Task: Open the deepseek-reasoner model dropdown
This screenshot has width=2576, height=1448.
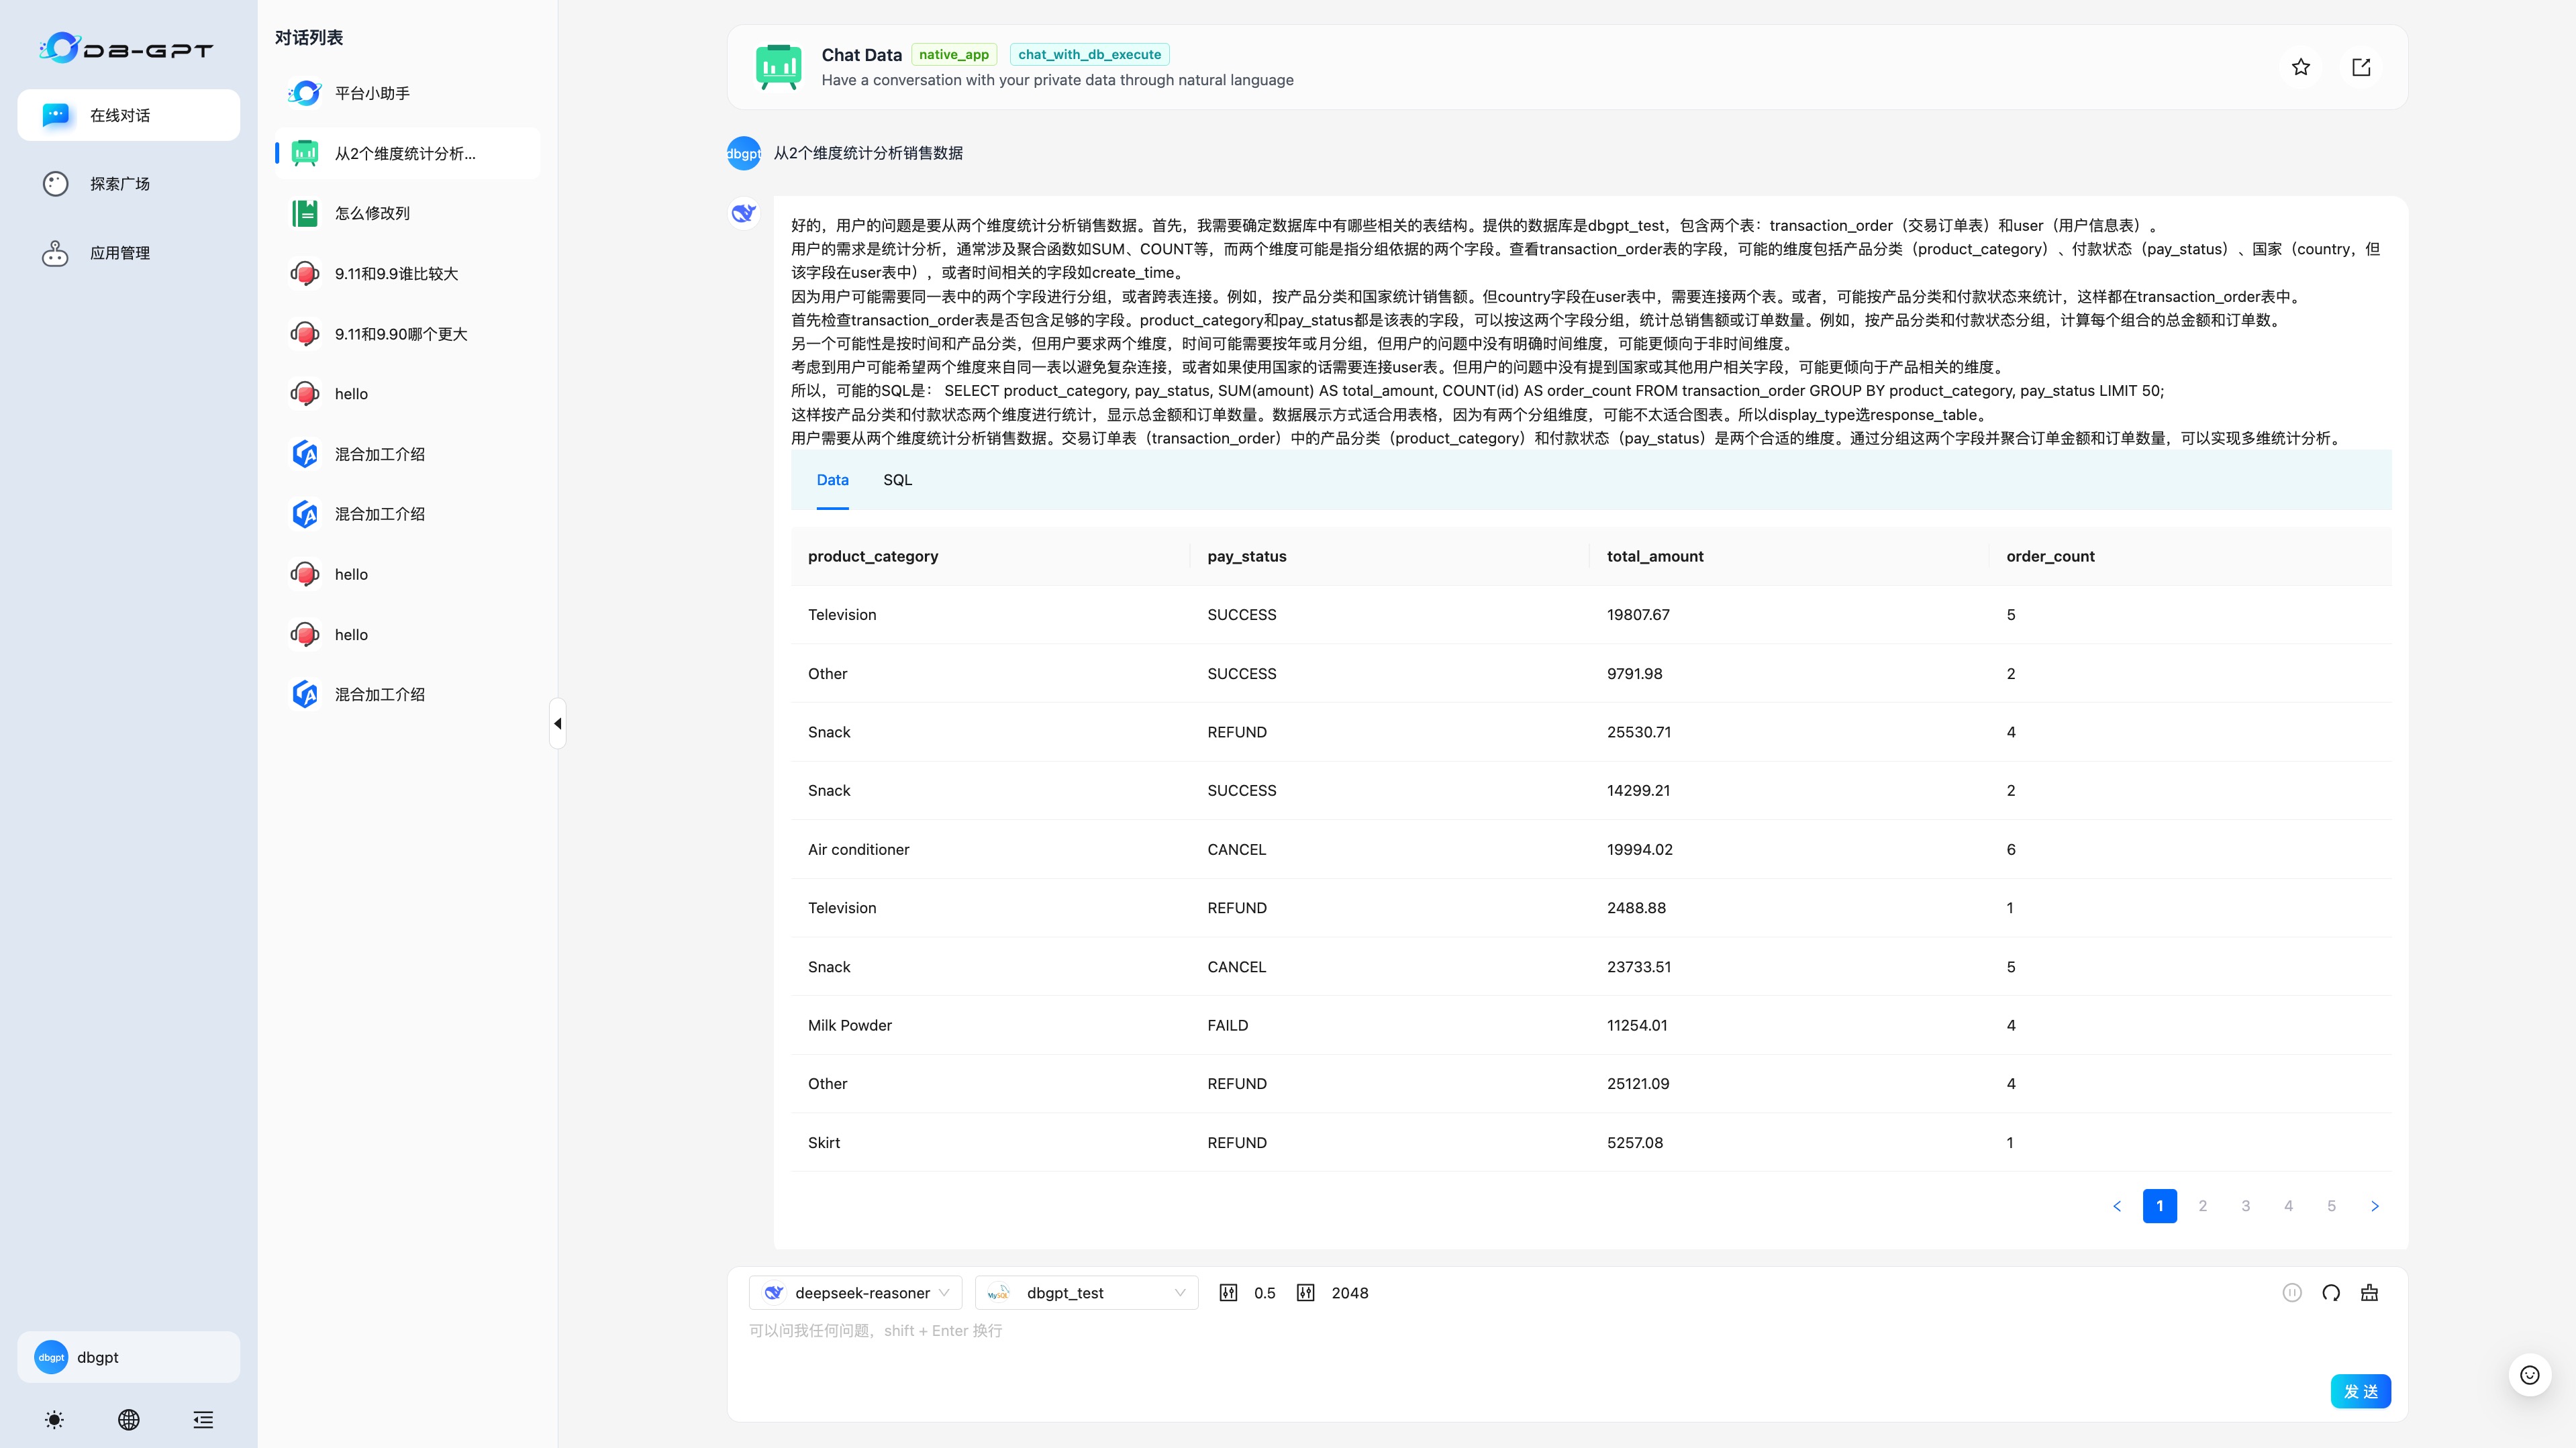Action: click(856, 1292)
